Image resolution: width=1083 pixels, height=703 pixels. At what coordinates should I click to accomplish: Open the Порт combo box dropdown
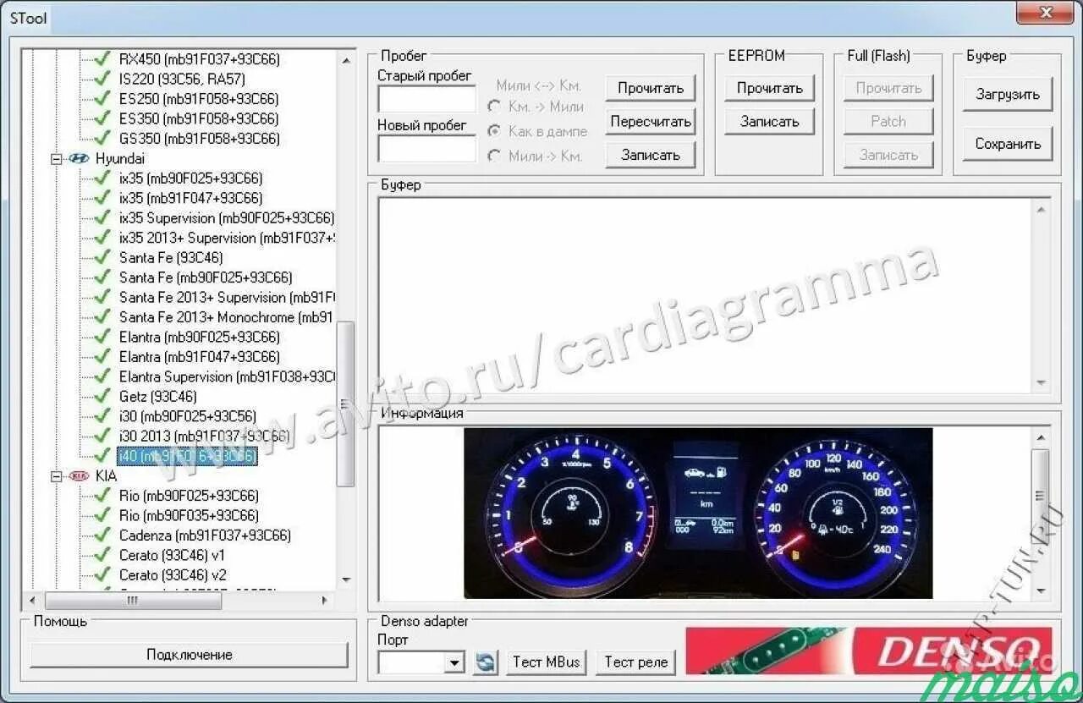click(455, 662)
